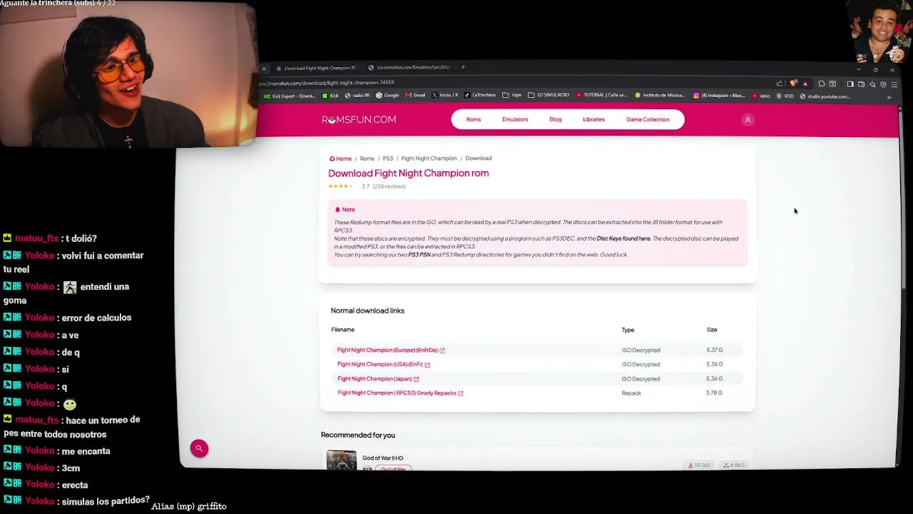Open the studio.youtube.com bookmark

click(825, 96)
